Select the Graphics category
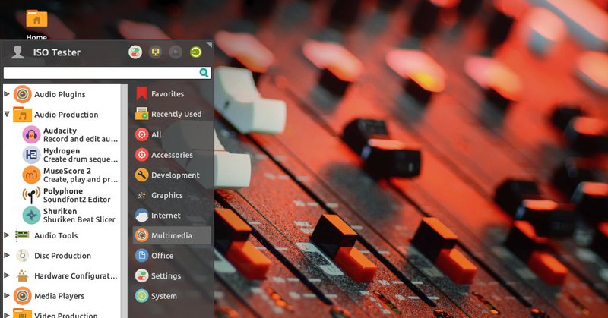This screenshot has width=608, height=318. pyautogui.click(x=173, y=195)
